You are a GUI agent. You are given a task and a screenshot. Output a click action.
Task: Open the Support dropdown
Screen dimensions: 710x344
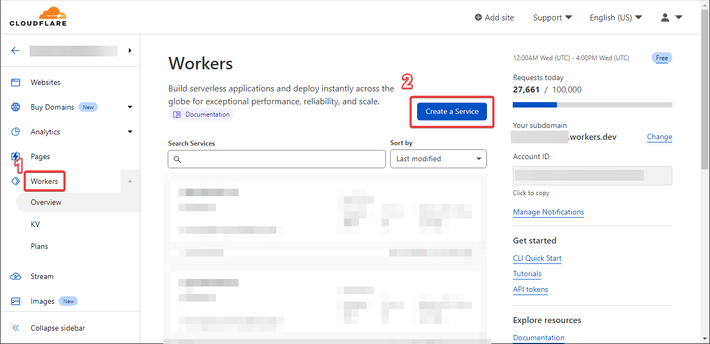pyautogui.click(x=553, y=17)
